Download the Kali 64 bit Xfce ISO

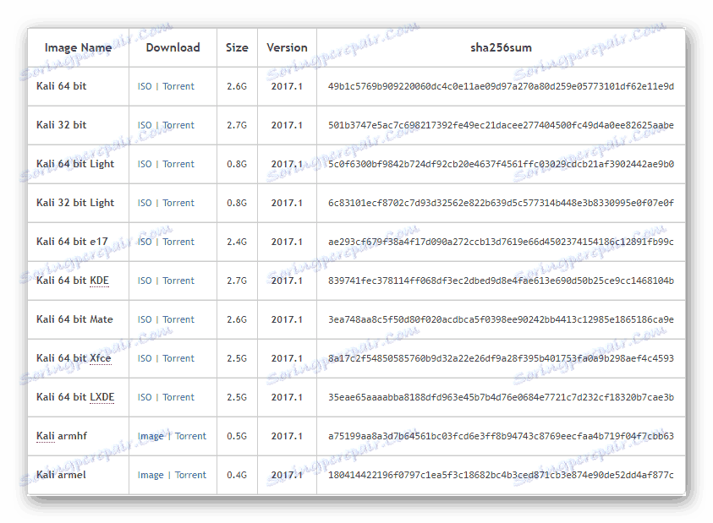pos(145,358)
